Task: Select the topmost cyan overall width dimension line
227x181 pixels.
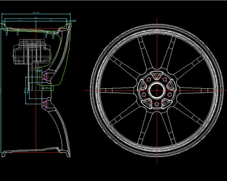Action: pos(36,14)
